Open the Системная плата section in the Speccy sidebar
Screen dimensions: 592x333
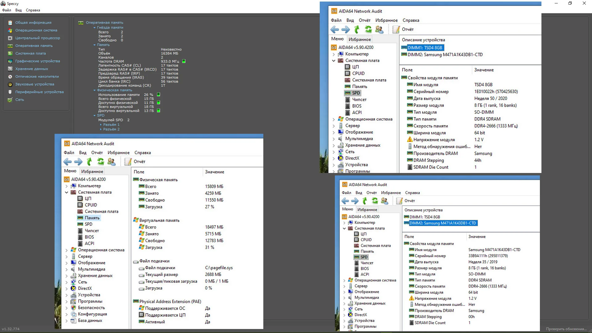pos(31,53)
